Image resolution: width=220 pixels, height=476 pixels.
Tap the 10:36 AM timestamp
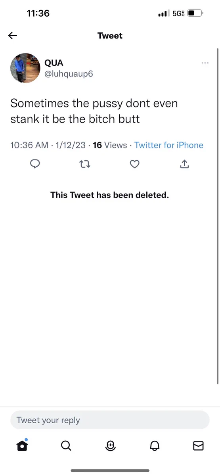pyautogui.click(x=29, y=145)
